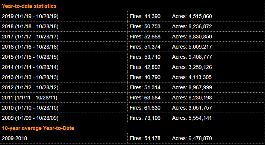Select Fires: 63,584 cell
This screenshot has height=145, width=265.
pyautogui.click(x=145, y=98)
